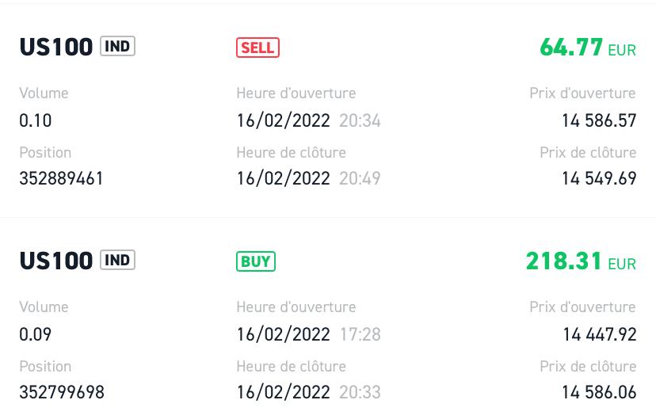Click the 218.31 EUR profit amount
Image resolution: width=656 pixels, height=419 pixels.
click(x=580, y=261)
